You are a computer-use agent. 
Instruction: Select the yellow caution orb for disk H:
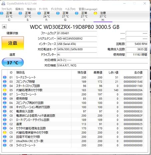95,13
